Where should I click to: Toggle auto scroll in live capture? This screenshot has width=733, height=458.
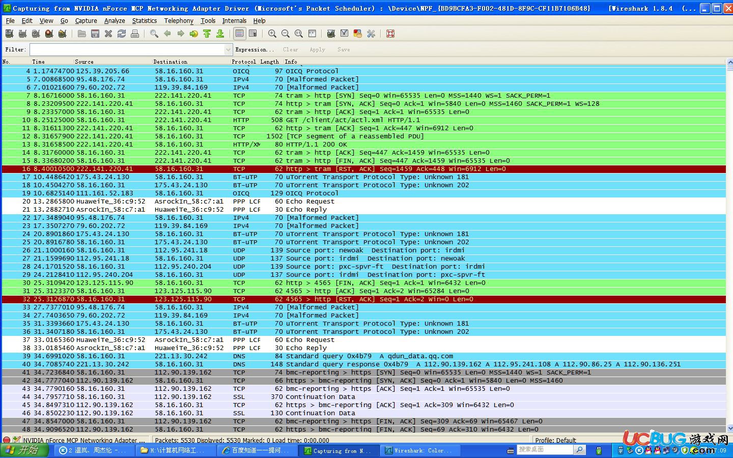[252, 34]
